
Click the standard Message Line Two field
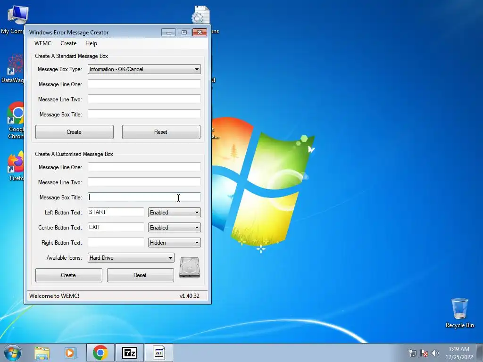coord(144,99)
